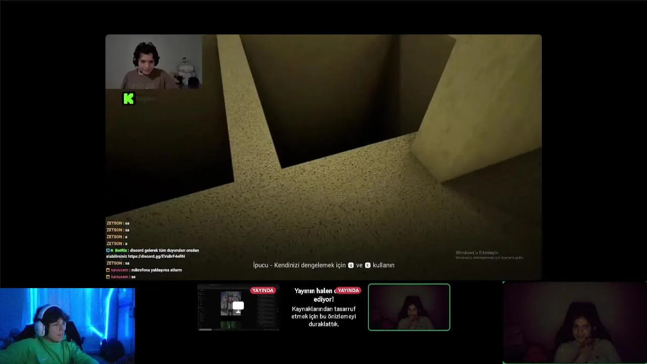Screen dimensions: 647x364
Task: Click 'Kaynaklarından tasarruf' paused preview notice
Action: coord(323,316)
